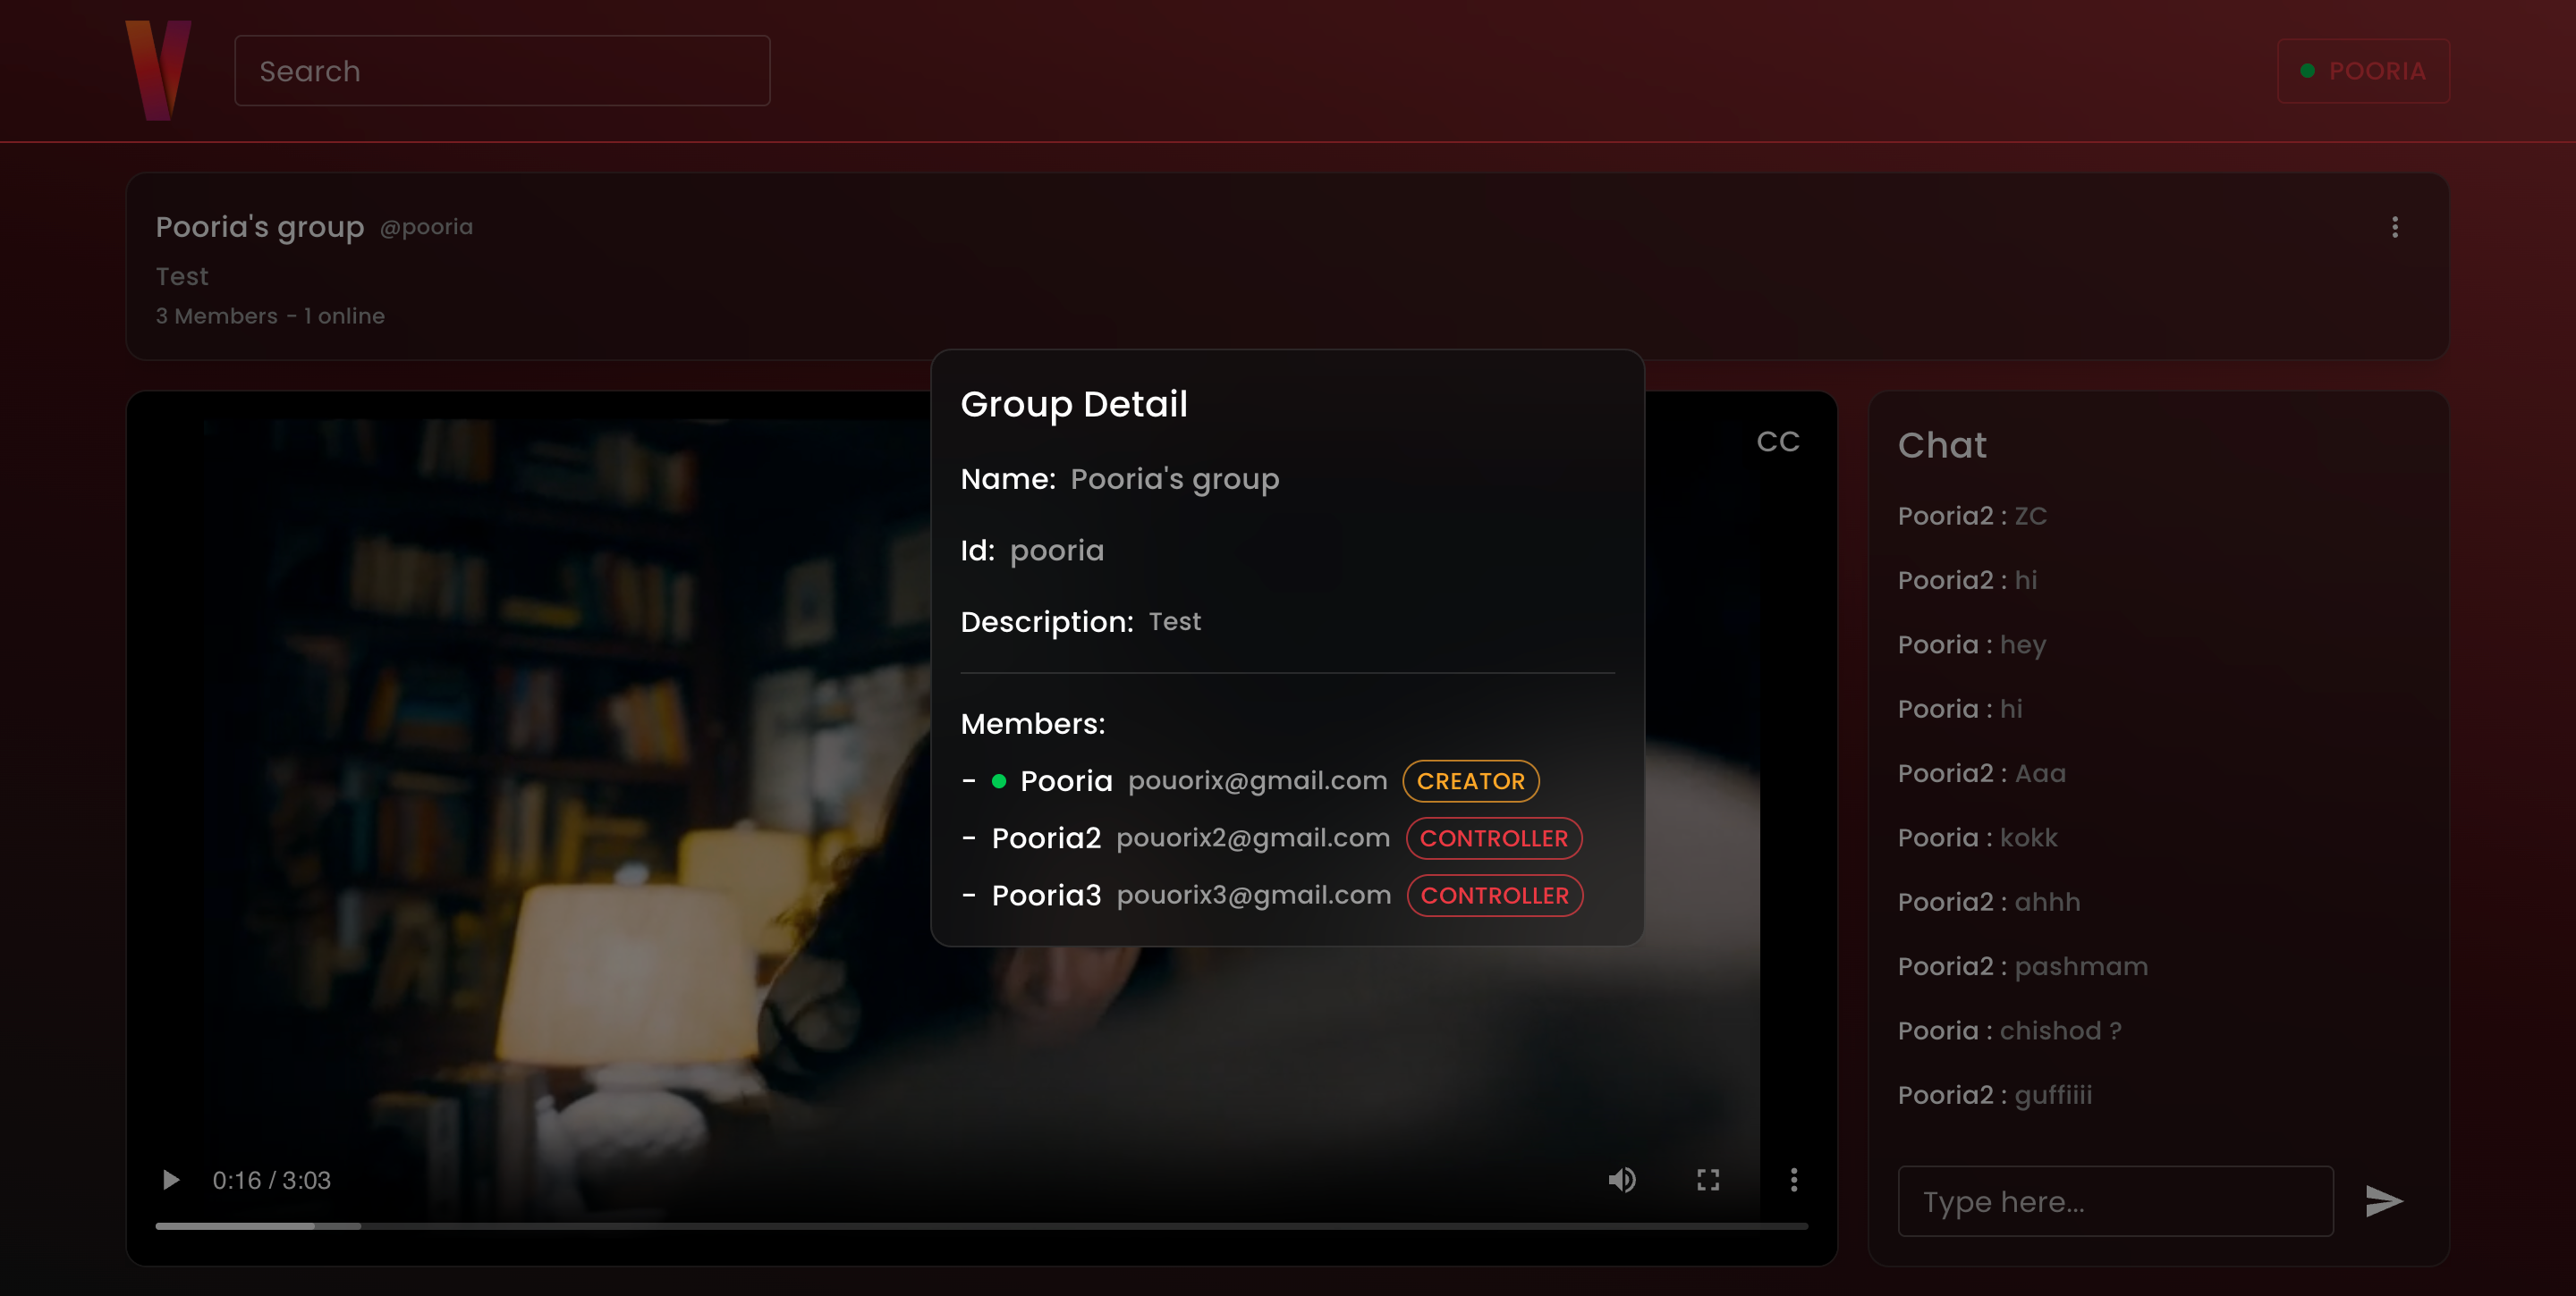This screenshot has height=1296, width=2576.
Task: Mute the video volume icon
Action: click(1621, 1180)
